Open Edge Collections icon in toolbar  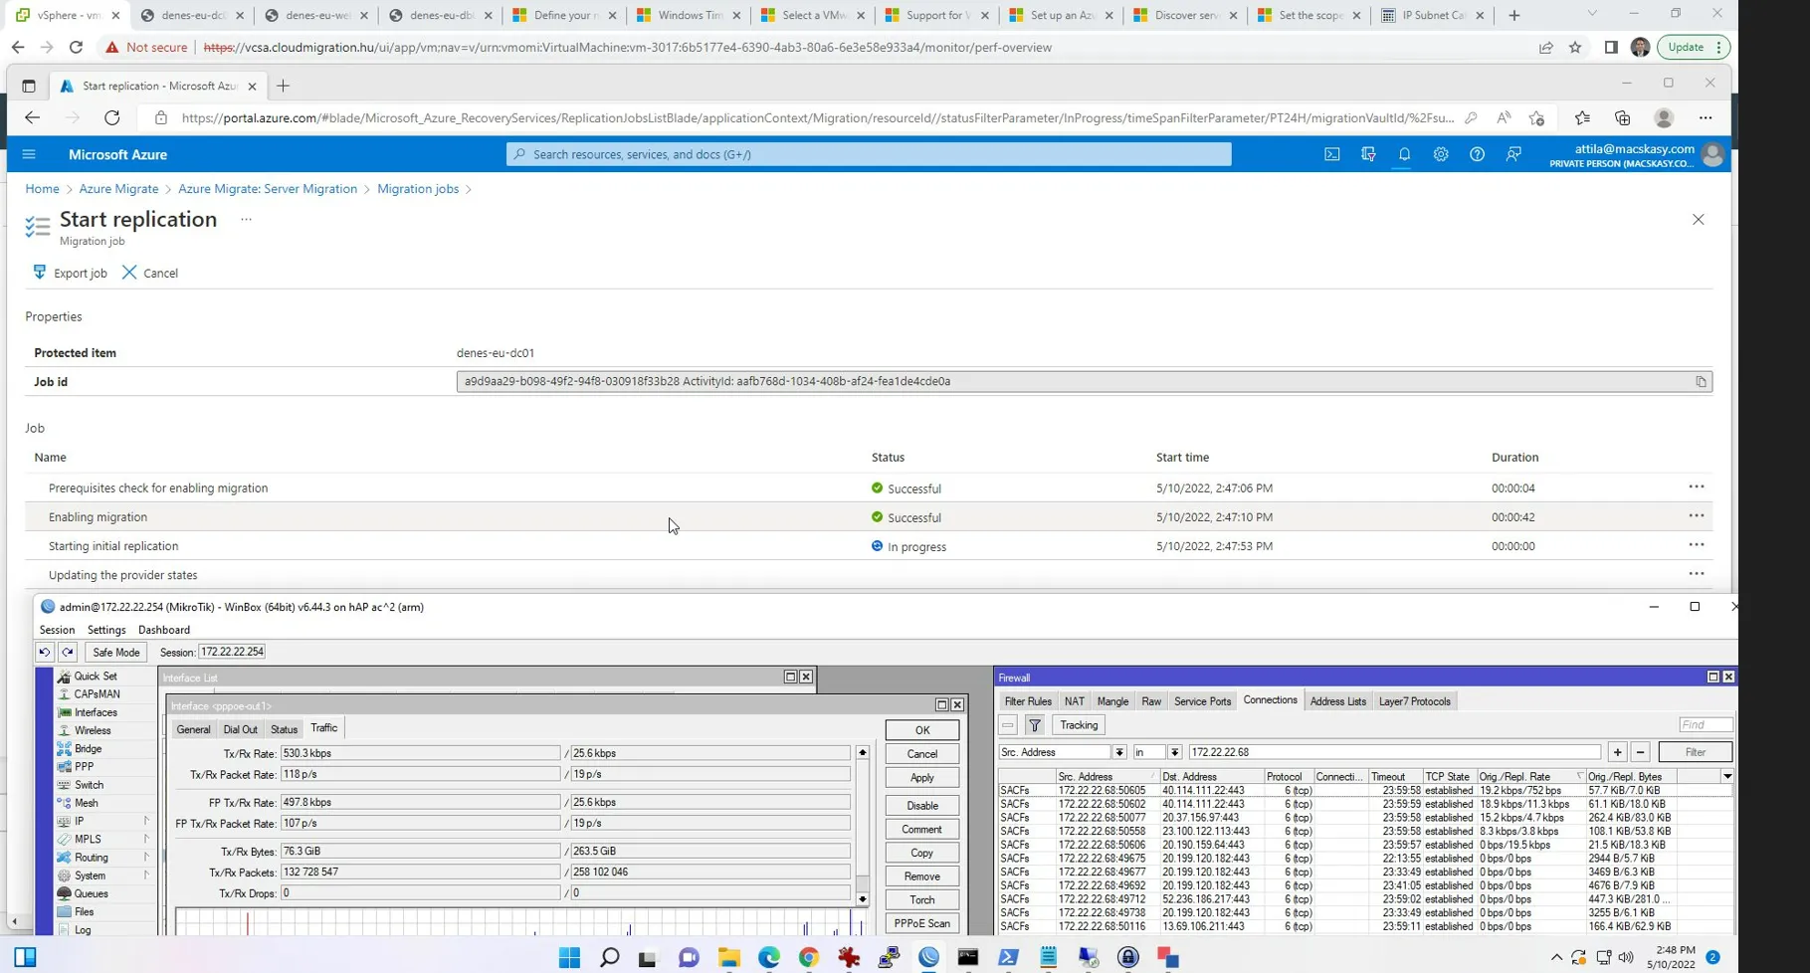(x=1623, y=118)
